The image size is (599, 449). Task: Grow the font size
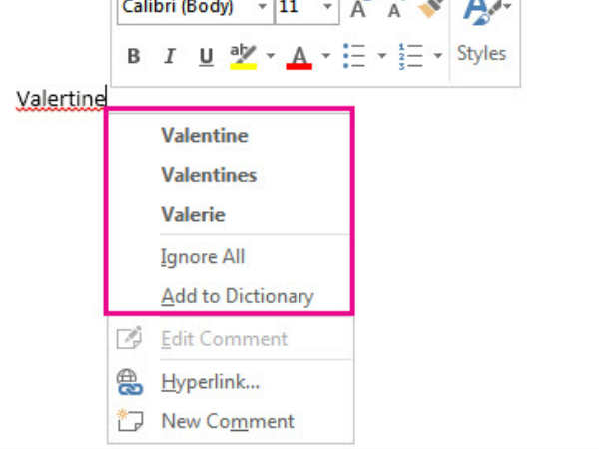pyautogui.click(x=359, y=9)
